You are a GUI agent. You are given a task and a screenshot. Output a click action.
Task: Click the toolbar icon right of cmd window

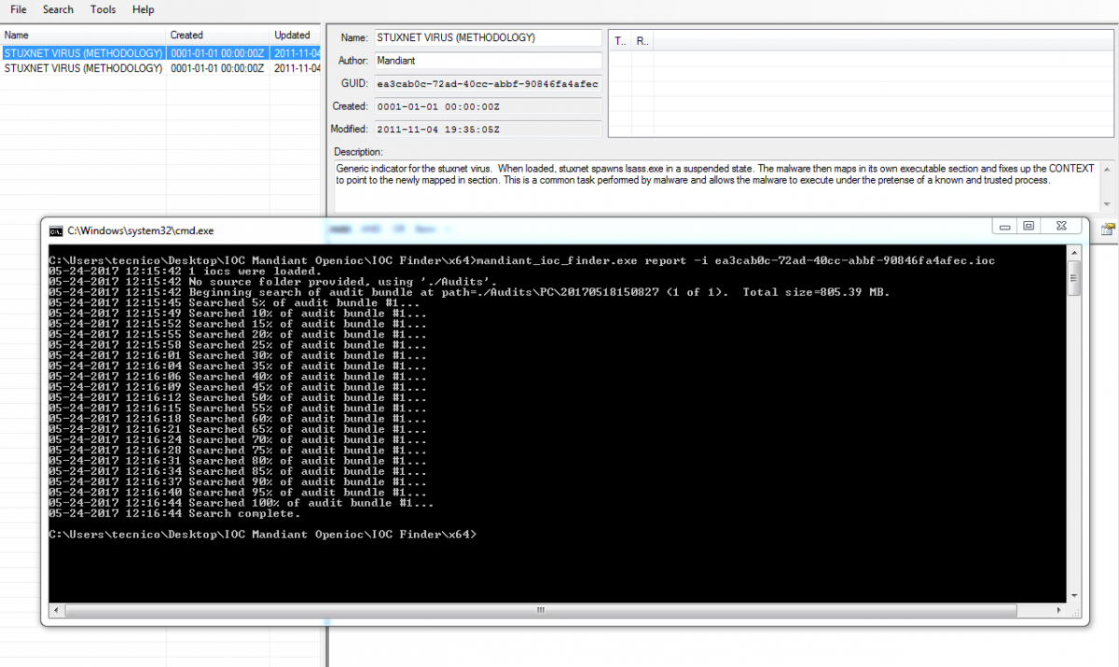coord(1110,229)
